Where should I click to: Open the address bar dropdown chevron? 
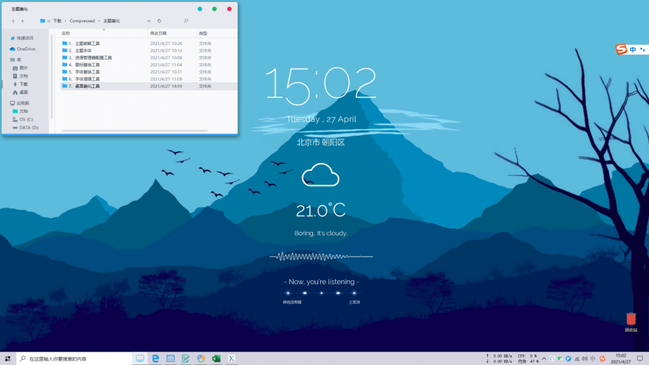149,21
